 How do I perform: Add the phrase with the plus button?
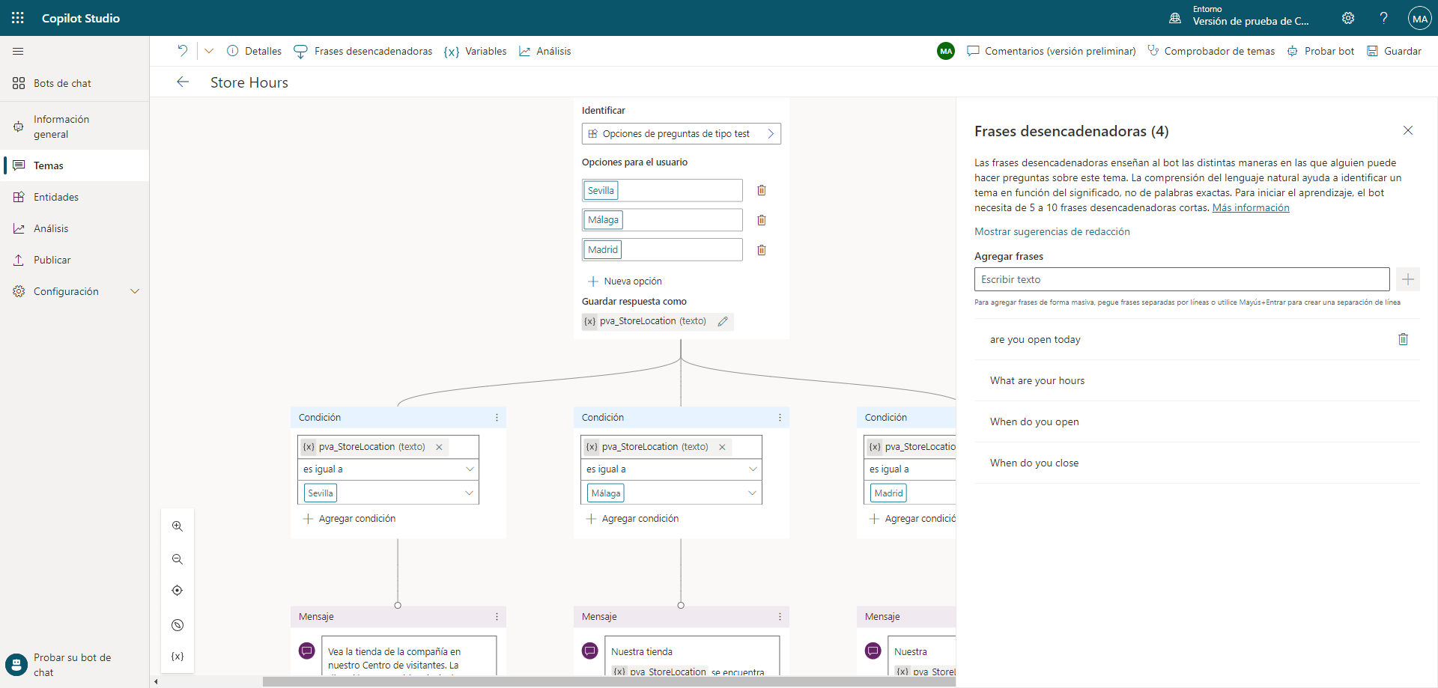(x=1408, y=279)
